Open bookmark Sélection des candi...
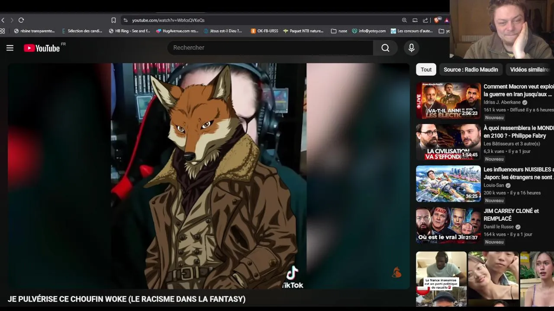The width and height of the screenshot is (554, 311). click(82, 31)
